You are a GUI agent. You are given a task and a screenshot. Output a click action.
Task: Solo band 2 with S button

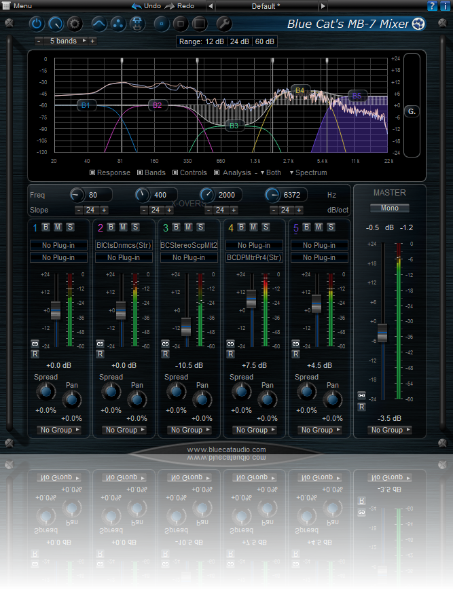(135, 227)
